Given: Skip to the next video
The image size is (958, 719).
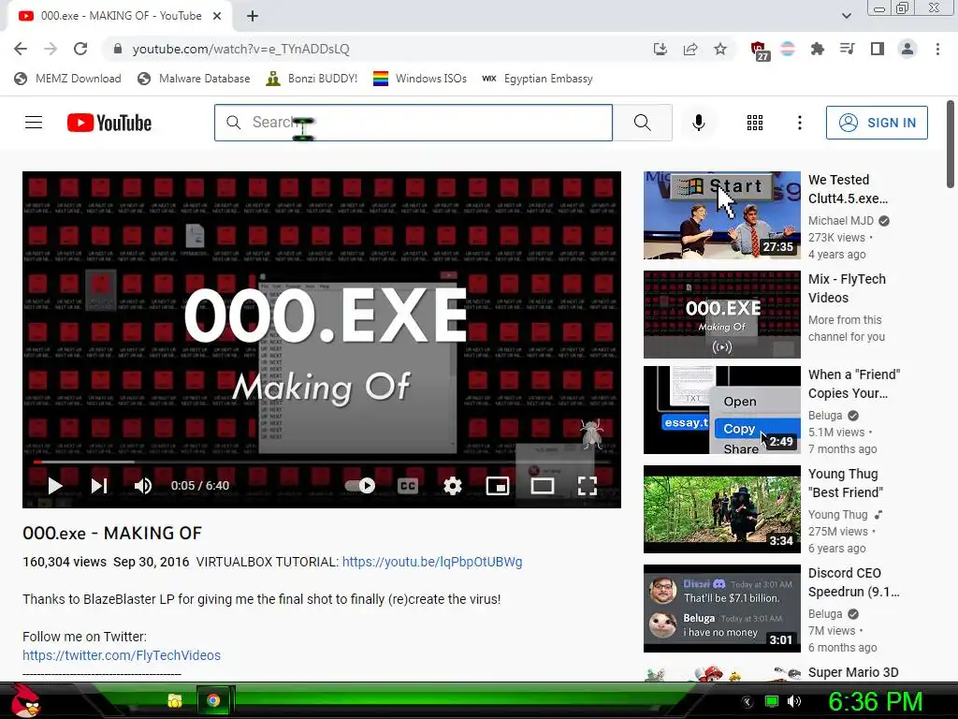Looking at the screenshot, I should [99, 486].
